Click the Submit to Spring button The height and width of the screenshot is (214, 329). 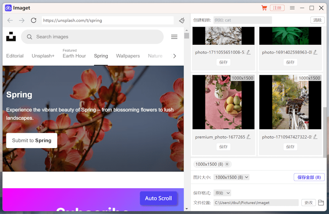[32, 141]
